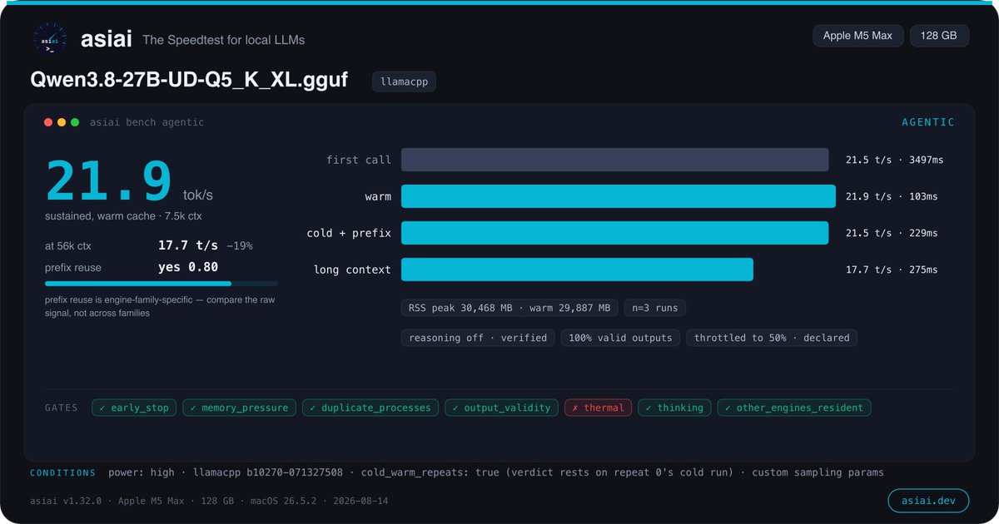Screen dimensions: 999x524
Task: Click the red traffic-light dot
Action: [48, 122]
